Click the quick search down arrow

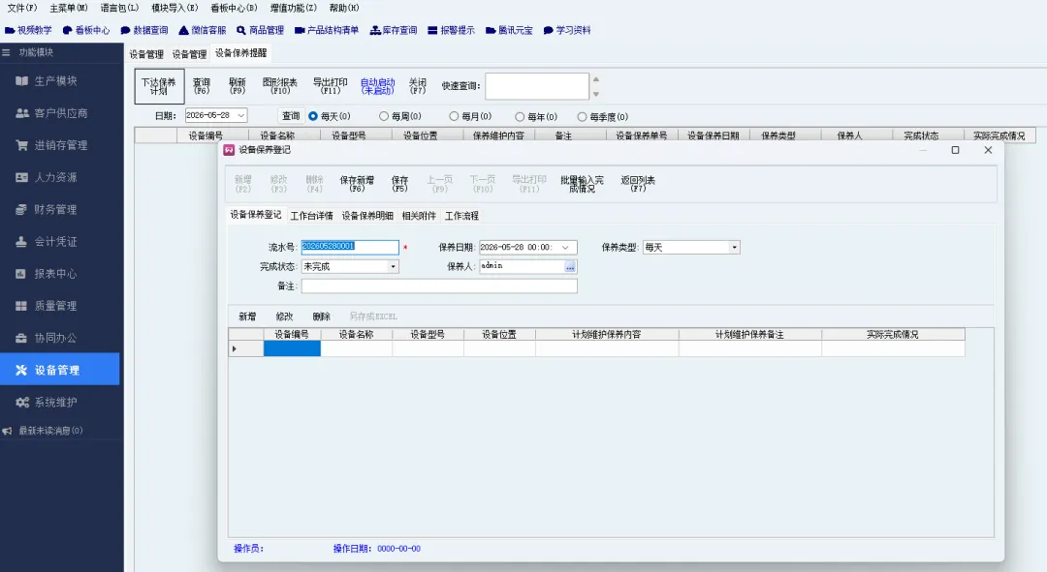click(596, 94)
